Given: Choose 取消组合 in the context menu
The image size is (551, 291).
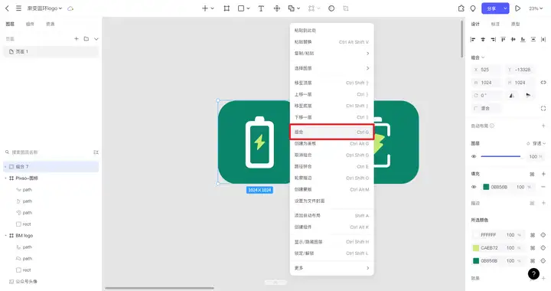Looking at the screenshot, I should [x=331, y=155].
